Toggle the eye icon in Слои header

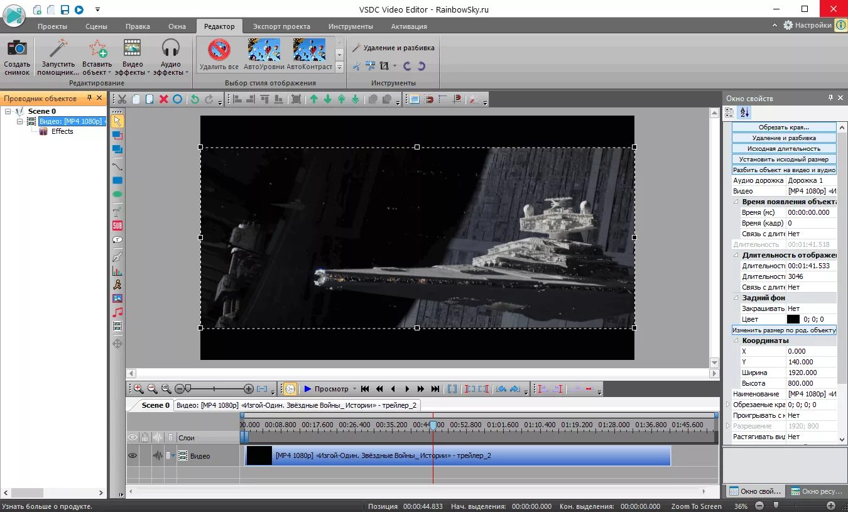click(133, 437)
